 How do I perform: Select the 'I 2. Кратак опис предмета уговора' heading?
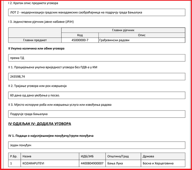pos(33,3)
